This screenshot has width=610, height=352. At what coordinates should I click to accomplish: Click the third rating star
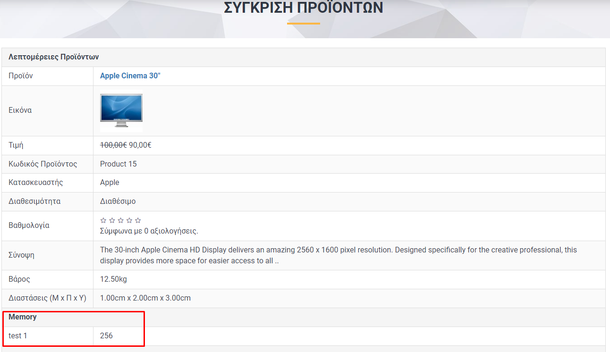(120, 220)
